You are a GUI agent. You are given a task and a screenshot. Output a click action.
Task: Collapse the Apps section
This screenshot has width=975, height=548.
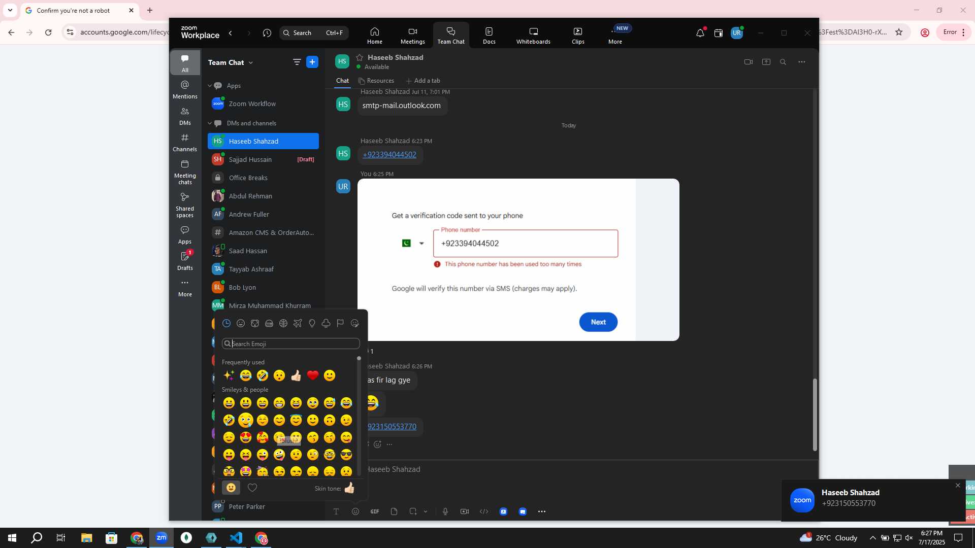(x=210, y=86)
